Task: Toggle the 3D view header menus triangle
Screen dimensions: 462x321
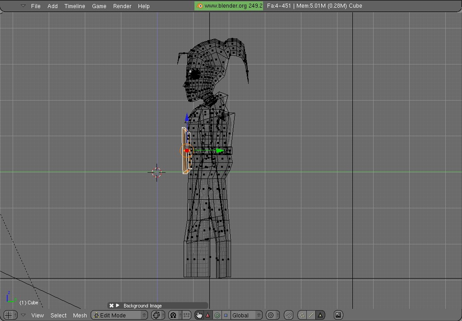Action: 23,315
